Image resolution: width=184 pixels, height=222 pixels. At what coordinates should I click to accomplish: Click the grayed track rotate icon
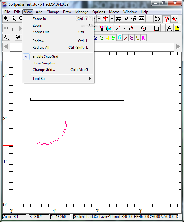click(x=14, y=28)
